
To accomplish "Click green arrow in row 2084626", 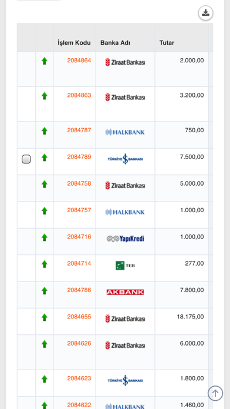I will pyautogui.click(x=45, y=344).
